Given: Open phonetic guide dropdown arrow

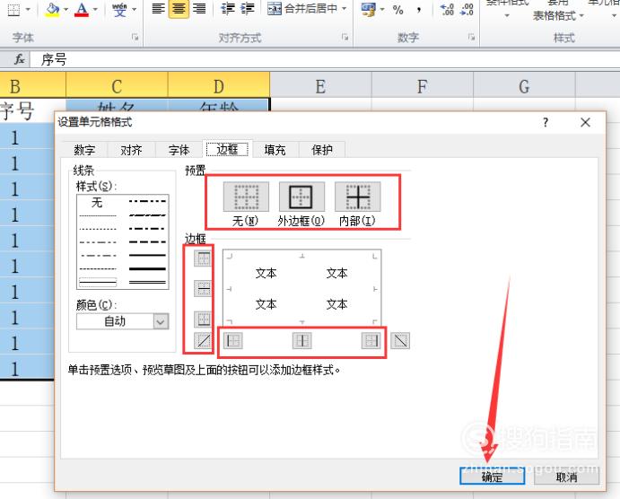Looking at the screenshot, I should (x=134, y=9).
